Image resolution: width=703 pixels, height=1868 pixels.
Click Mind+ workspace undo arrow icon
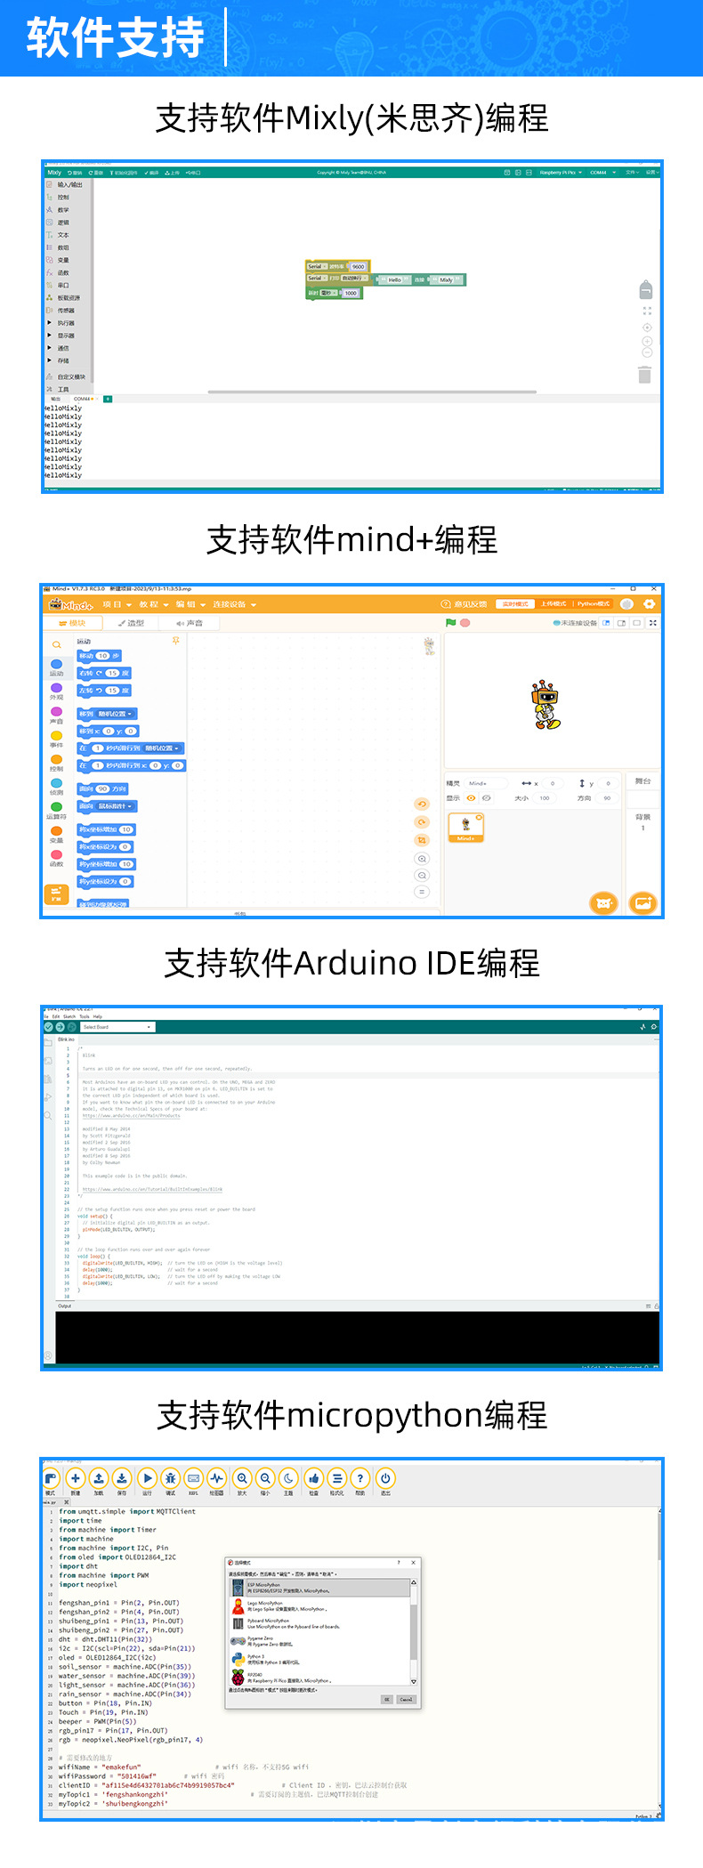tap(422, 804)
